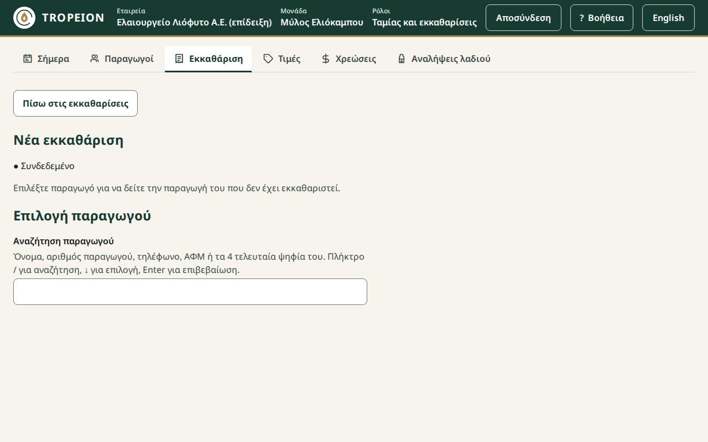Click the Tropeion olive drop logo
Viewport: 708px width, 442px height.
point(24,18)
